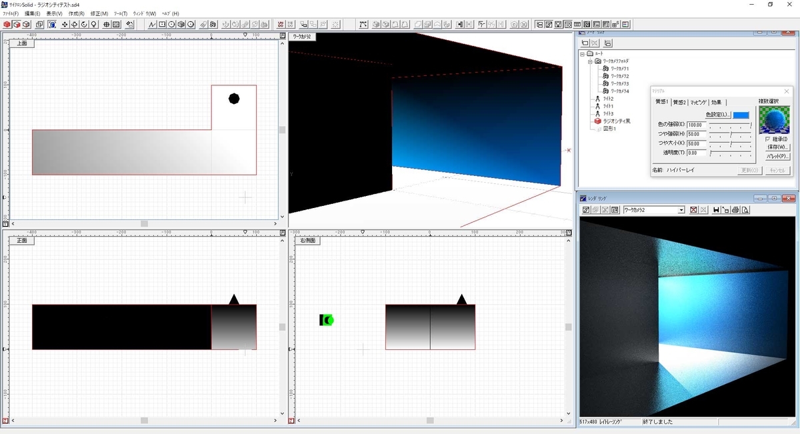Collapse the ワークカメラフォルダ tree node

(x=590, y=61)
